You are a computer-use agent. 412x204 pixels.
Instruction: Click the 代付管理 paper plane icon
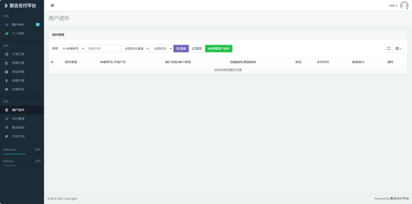click(x=6, y=119)
